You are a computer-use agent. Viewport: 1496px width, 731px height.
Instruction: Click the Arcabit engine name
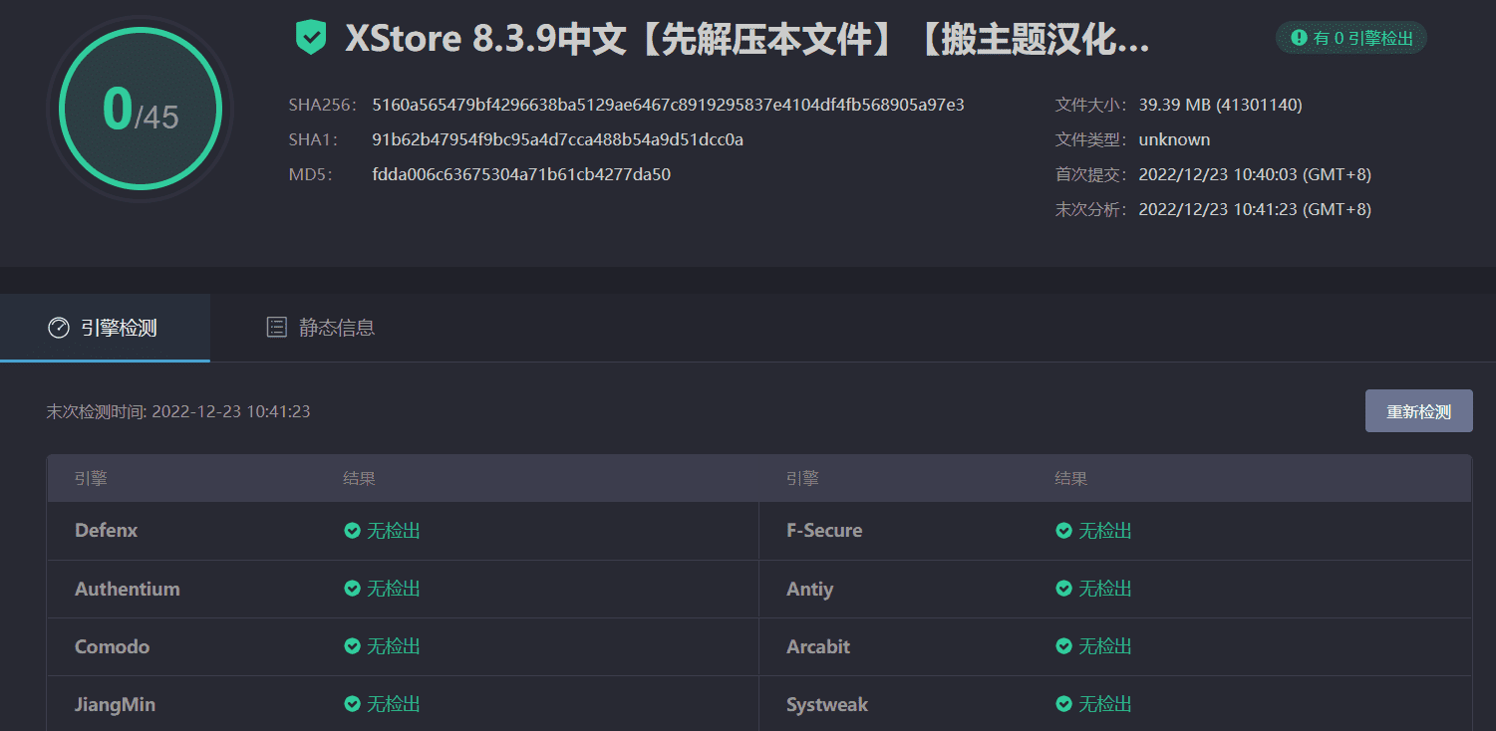(818, 646)
